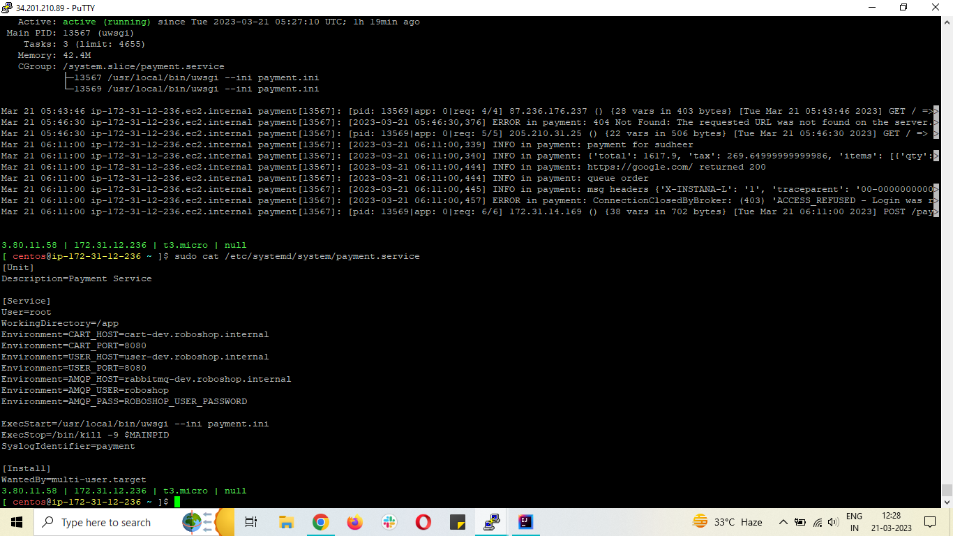Launch the Opera browser

click(423, 522)
